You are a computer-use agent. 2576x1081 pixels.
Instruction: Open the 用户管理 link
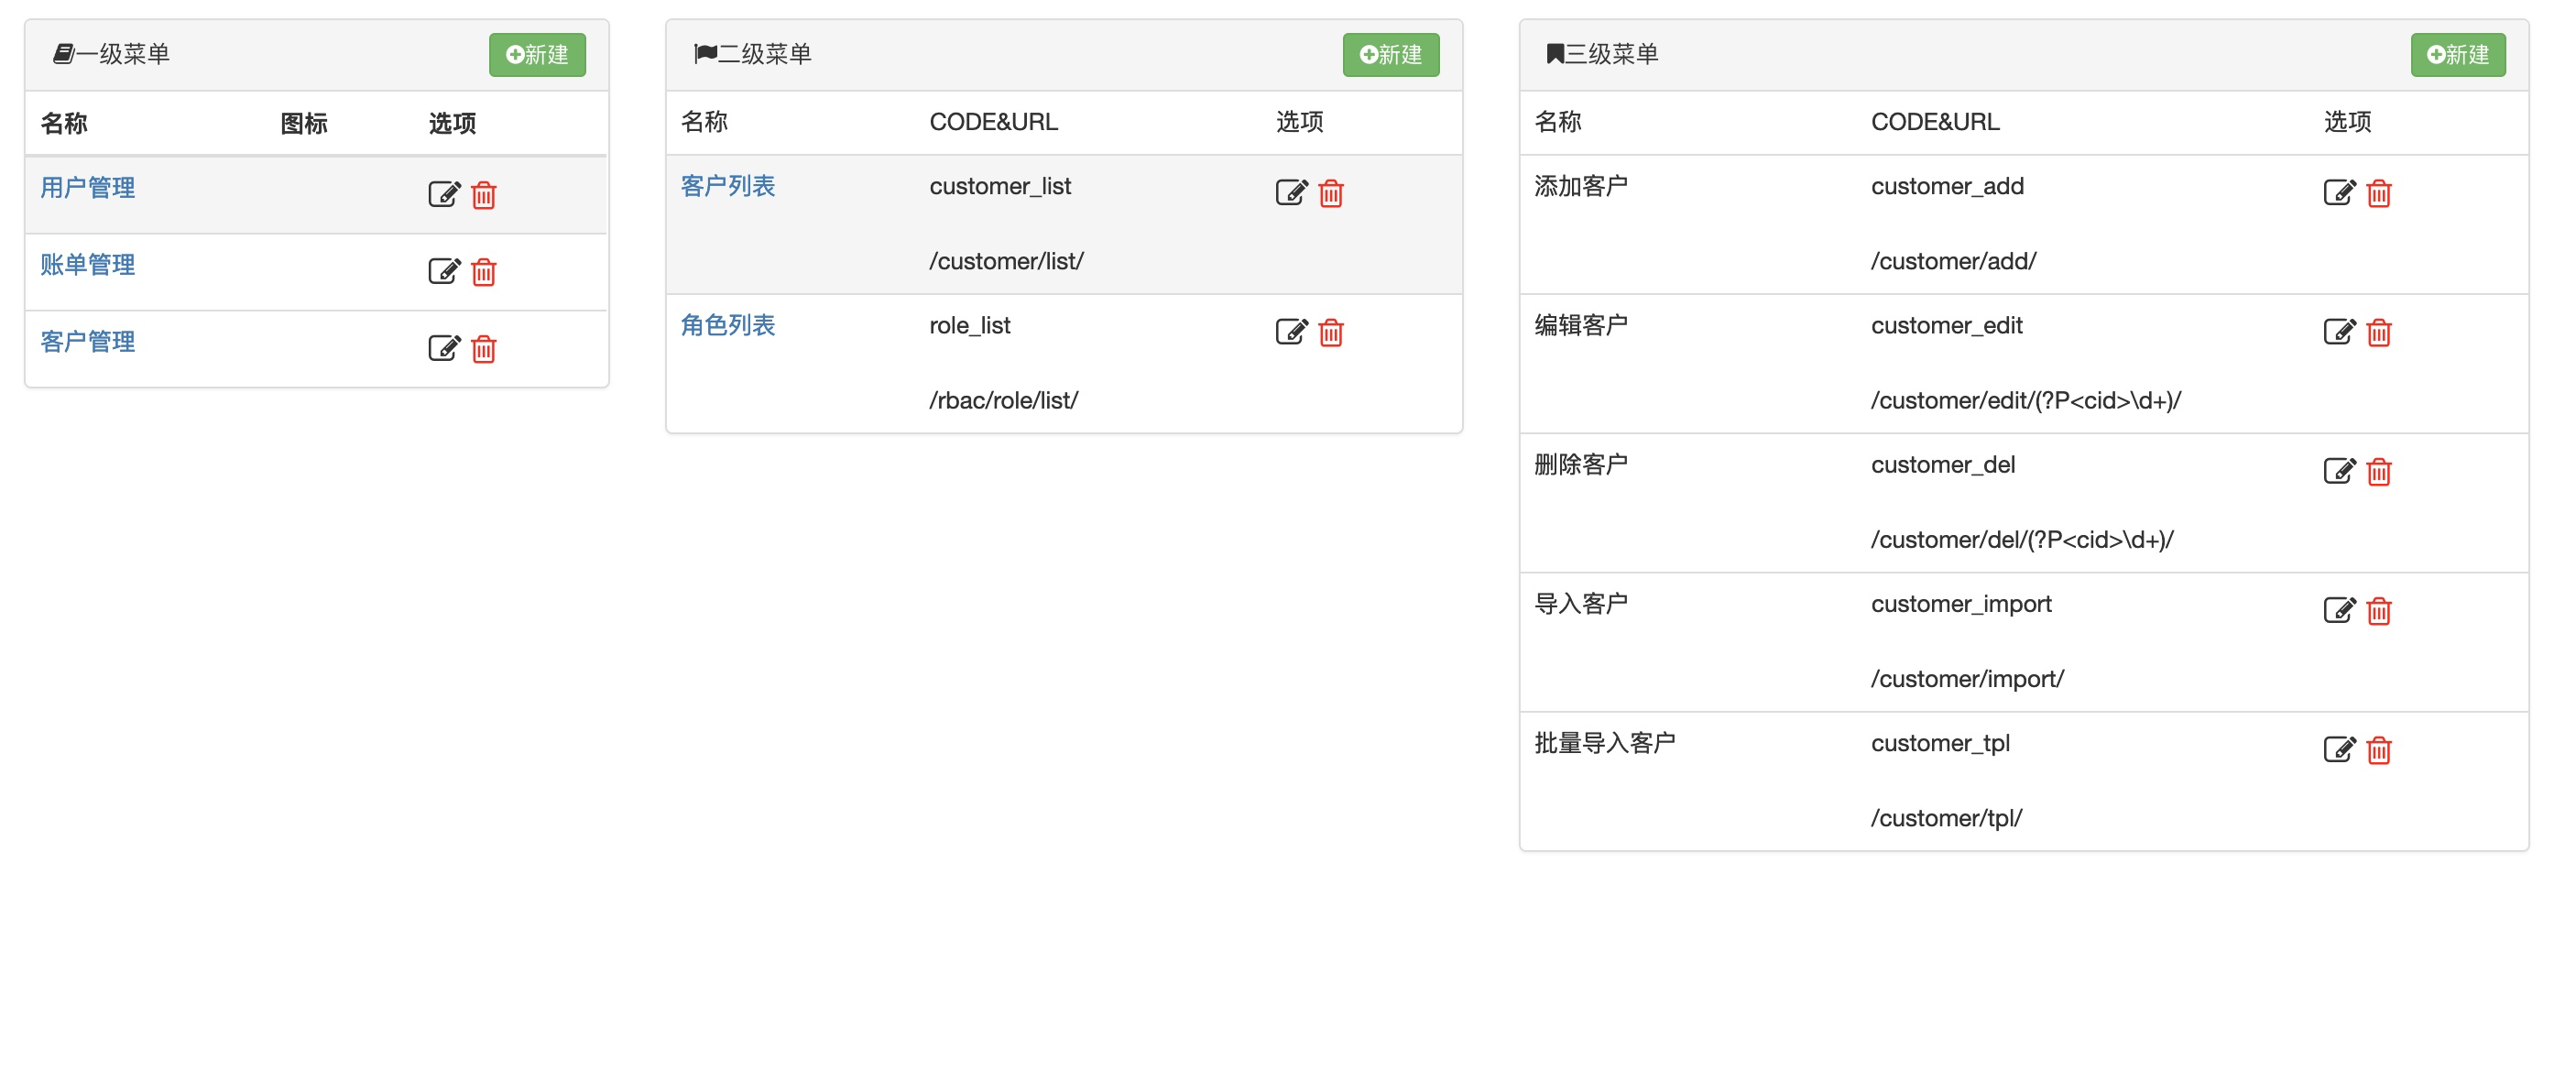(x=87, y=187)
